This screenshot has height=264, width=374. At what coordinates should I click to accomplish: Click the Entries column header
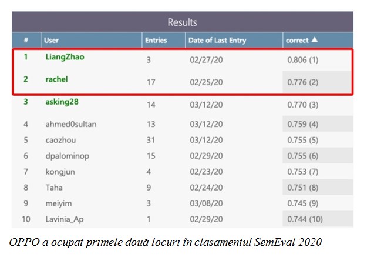click(x=156, y=41)
